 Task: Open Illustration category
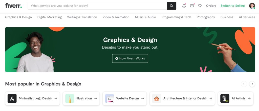(81, 98)
